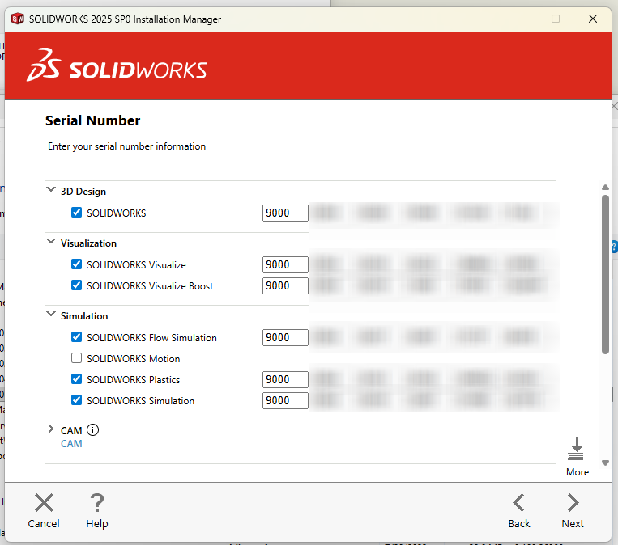Collapse the 3D Design section
Screen dimensions: 618x545
pyautogui.click(x=51, y=190)
